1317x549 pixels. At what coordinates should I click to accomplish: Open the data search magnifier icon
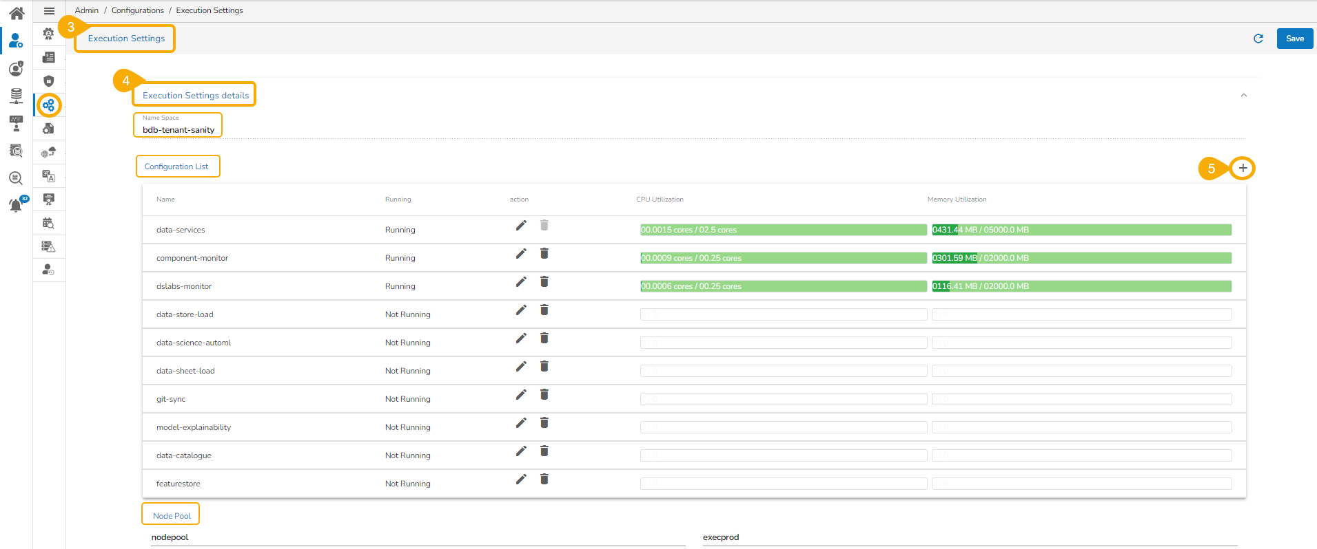pos(16,178)
